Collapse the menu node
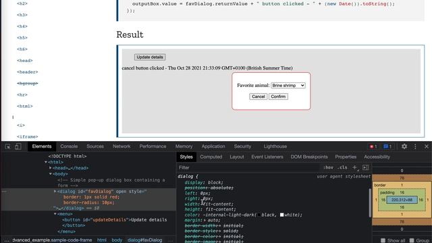432x243 pixels. (x=55, y=214)
